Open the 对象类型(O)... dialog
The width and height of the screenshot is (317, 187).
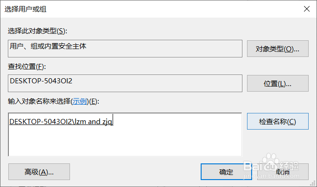point(278,49)
